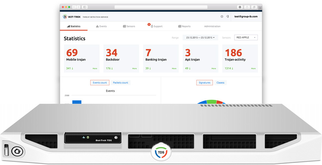Viewport: 322px width, 165px height.
Task: Click More on the Apt trojan card
Action: point(214,68)
